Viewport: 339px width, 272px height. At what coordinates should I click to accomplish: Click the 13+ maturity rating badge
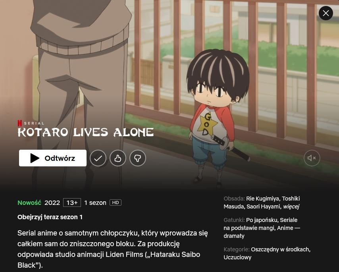coord(72,203)
